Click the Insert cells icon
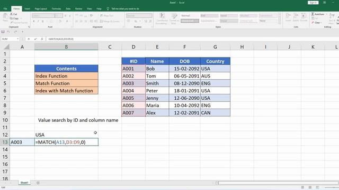 288,16
